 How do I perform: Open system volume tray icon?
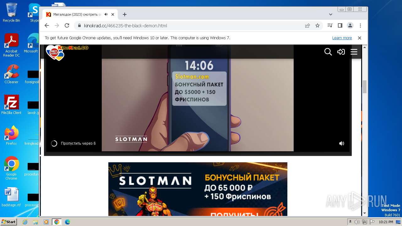(x=357, y=222)
